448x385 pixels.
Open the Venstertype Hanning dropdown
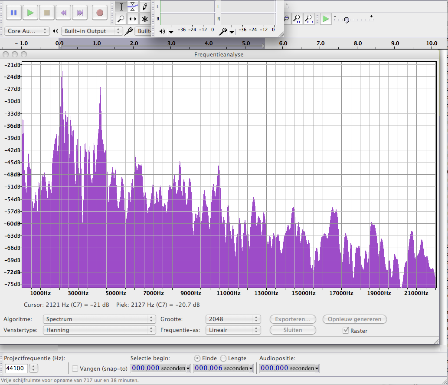[99, 330]
